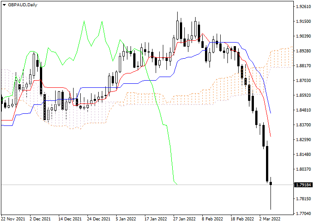Click the 22 Nov 2021 date label

13,219
